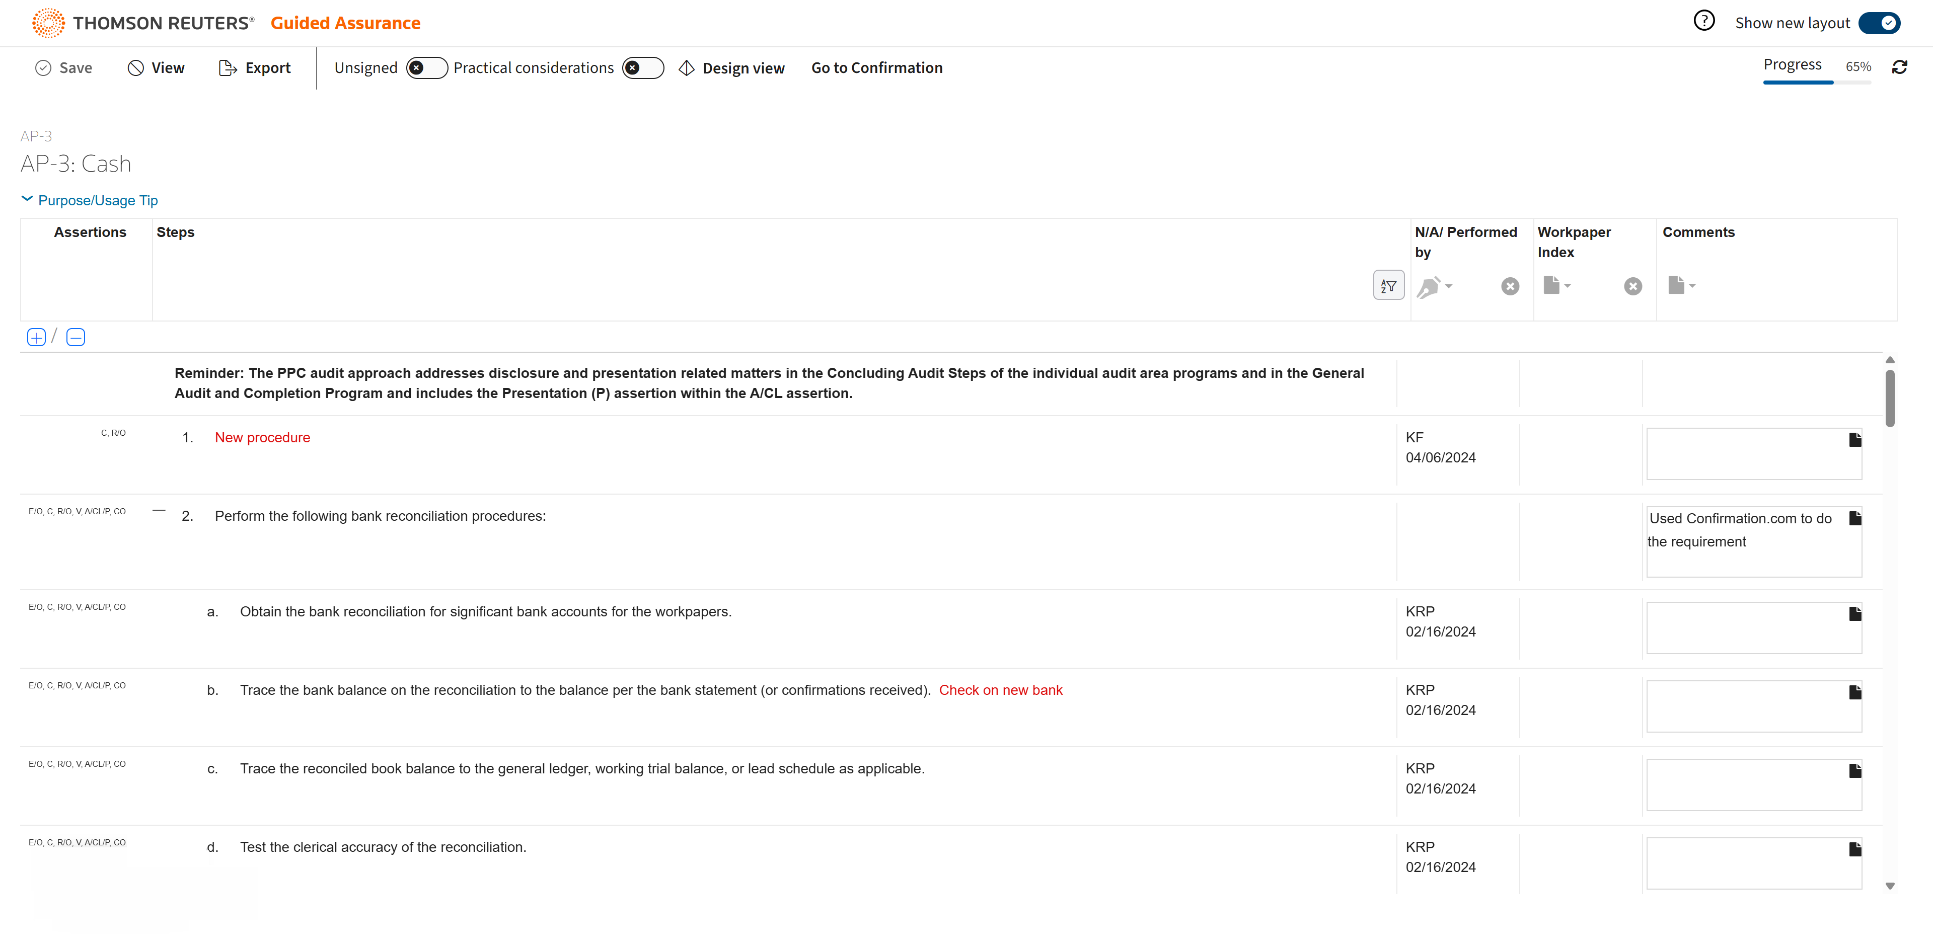Click the help question mark icon

[x=1703, y=21]
